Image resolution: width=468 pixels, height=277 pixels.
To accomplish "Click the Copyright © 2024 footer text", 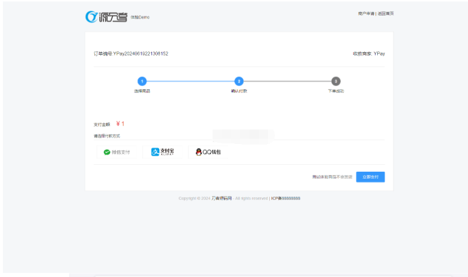I will tap(194, 198).
